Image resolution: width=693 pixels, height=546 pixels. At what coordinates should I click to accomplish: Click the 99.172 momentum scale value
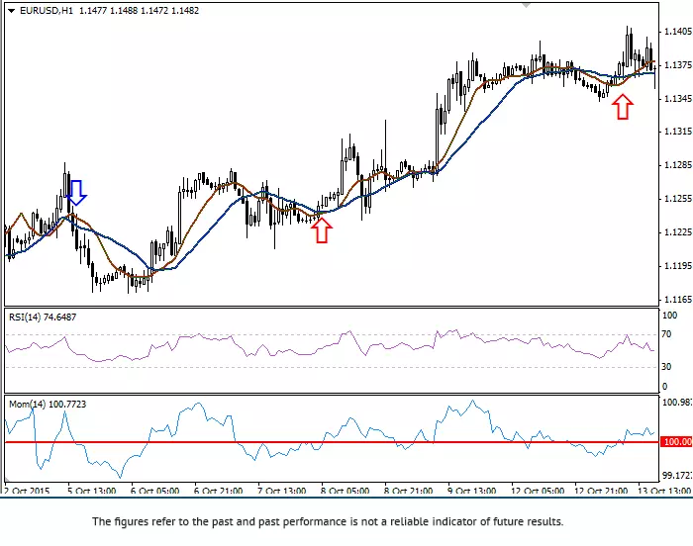tap(677, 476)
